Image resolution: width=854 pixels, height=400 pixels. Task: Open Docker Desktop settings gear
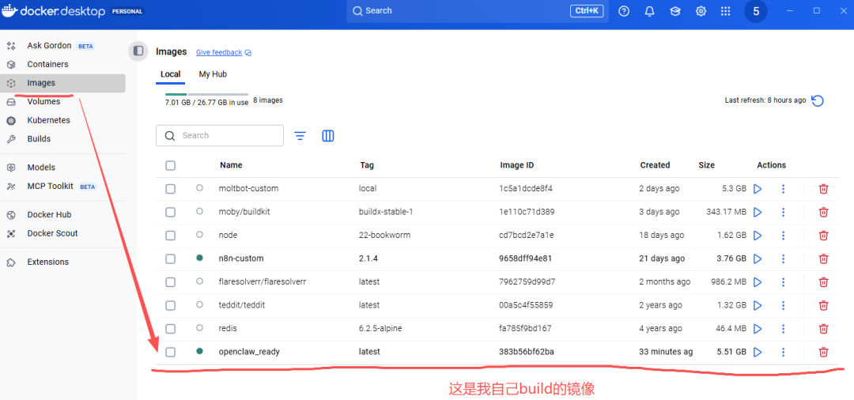point(701,11)
